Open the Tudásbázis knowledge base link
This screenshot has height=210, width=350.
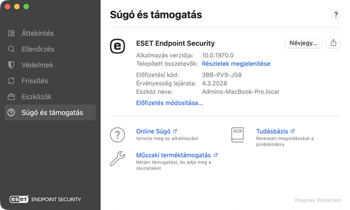(272, 131)
